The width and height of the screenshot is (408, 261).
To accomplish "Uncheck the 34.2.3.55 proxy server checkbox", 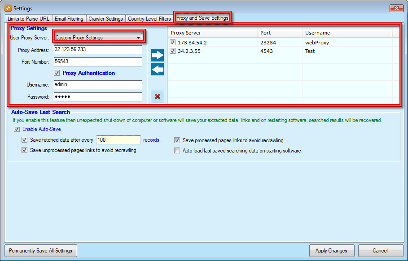I will point(173,51).
